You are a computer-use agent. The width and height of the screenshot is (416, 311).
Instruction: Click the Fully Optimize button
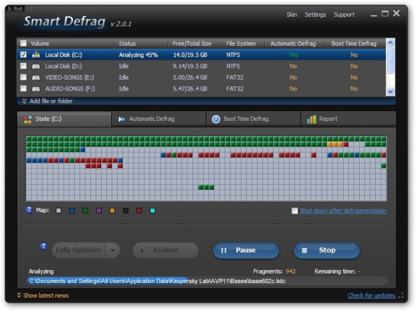(79, 250)
